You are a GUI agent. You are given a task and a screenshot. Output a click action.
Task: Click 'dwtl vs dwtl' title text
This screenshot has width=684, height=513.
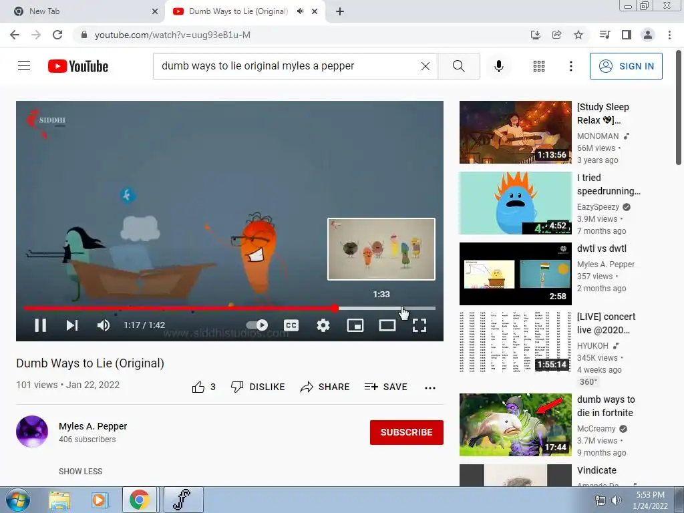click(x=602, y=248)
